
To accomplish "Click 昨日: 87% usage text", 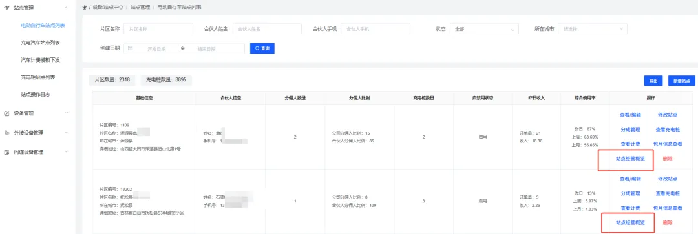I will tap(584, 129).
